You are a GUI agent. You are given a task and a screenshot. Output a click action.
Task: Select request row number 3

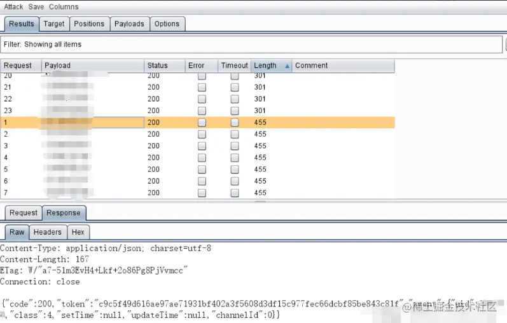point(197,146)
